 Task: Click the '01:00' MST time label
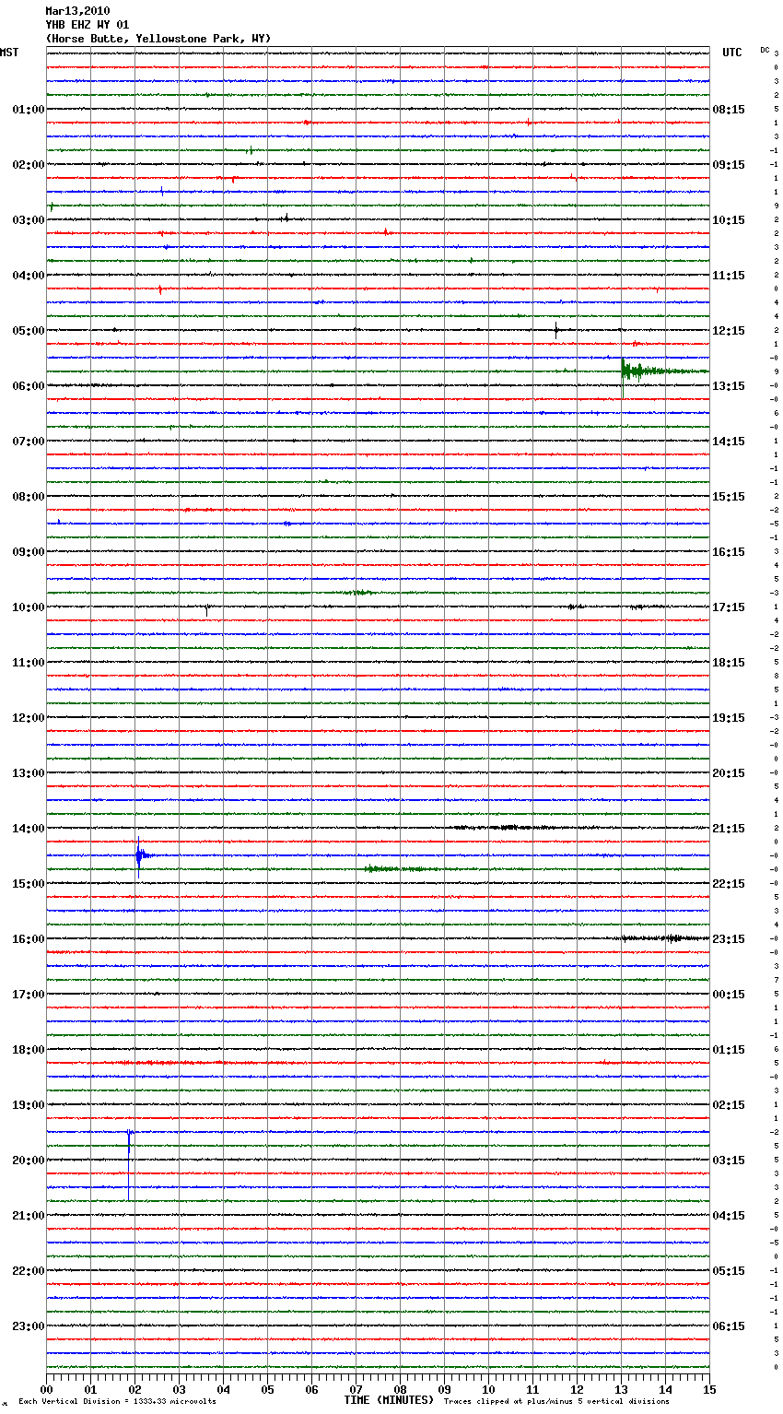tap(29, 110)
